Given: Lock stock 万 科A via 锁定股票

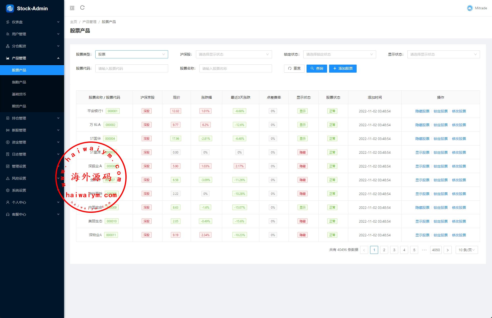Looking at the screenshot, I should click(x=440, y=125).
